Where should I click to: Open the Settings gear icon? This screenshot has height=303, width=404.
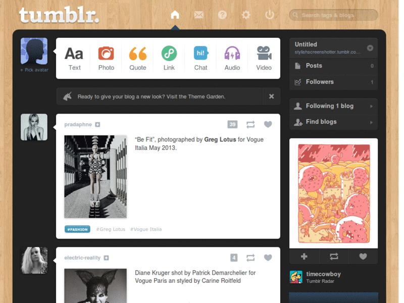[246, 15]
